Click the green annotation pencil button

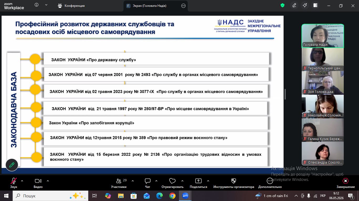click(x=12, y=165)
